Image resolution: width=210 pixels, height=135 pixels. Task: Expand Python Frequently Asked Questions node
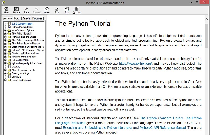point(5,63)
